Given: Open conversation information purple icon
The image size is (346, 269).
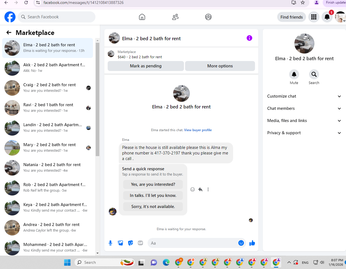Looking at the screenshot, I should [x=249, y=38].
